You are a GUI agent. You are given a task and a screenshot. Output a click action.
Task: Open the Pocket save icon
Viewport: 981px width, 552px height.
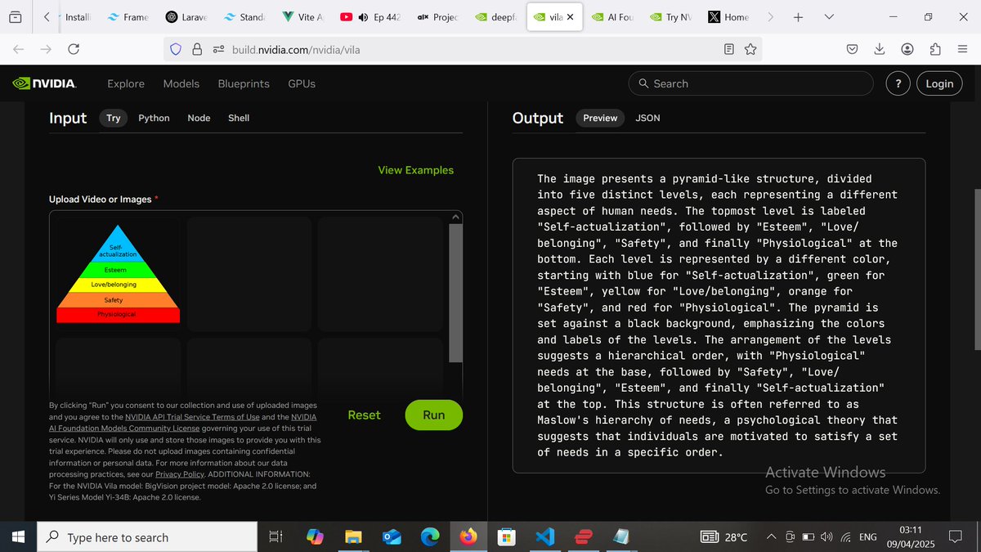pos(852,49)
